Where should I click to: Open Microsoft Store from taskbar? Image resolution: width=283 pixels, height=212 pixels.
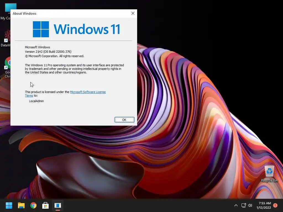pos(46,205)
